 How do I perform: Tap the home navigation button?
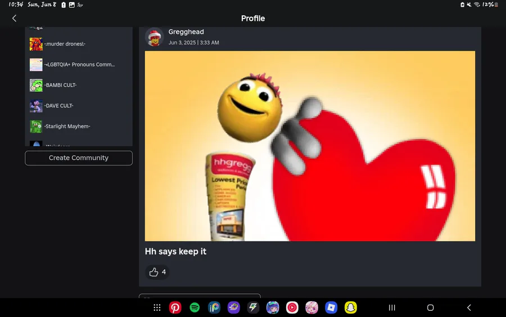(x=431, y=307)
